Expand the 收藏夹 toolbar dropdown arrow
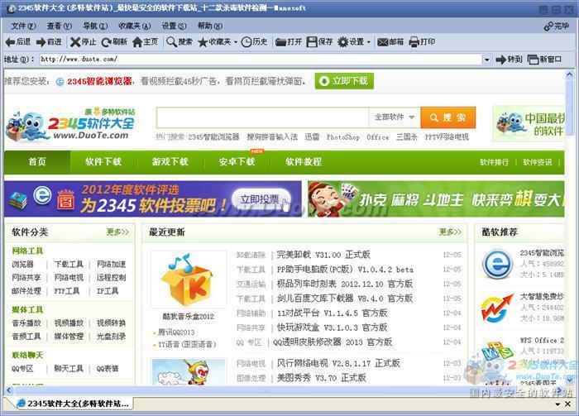 click(235, 42)
